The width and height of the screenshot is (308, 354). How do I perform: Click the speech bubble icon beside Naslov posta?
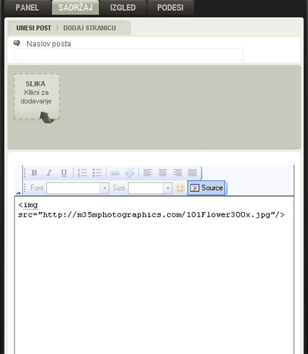[x=17, y=43]
